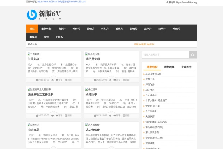Open 战争片 category
Image resolution: width=223 pixels, height=149 pixels.
(x=148, y=29)
